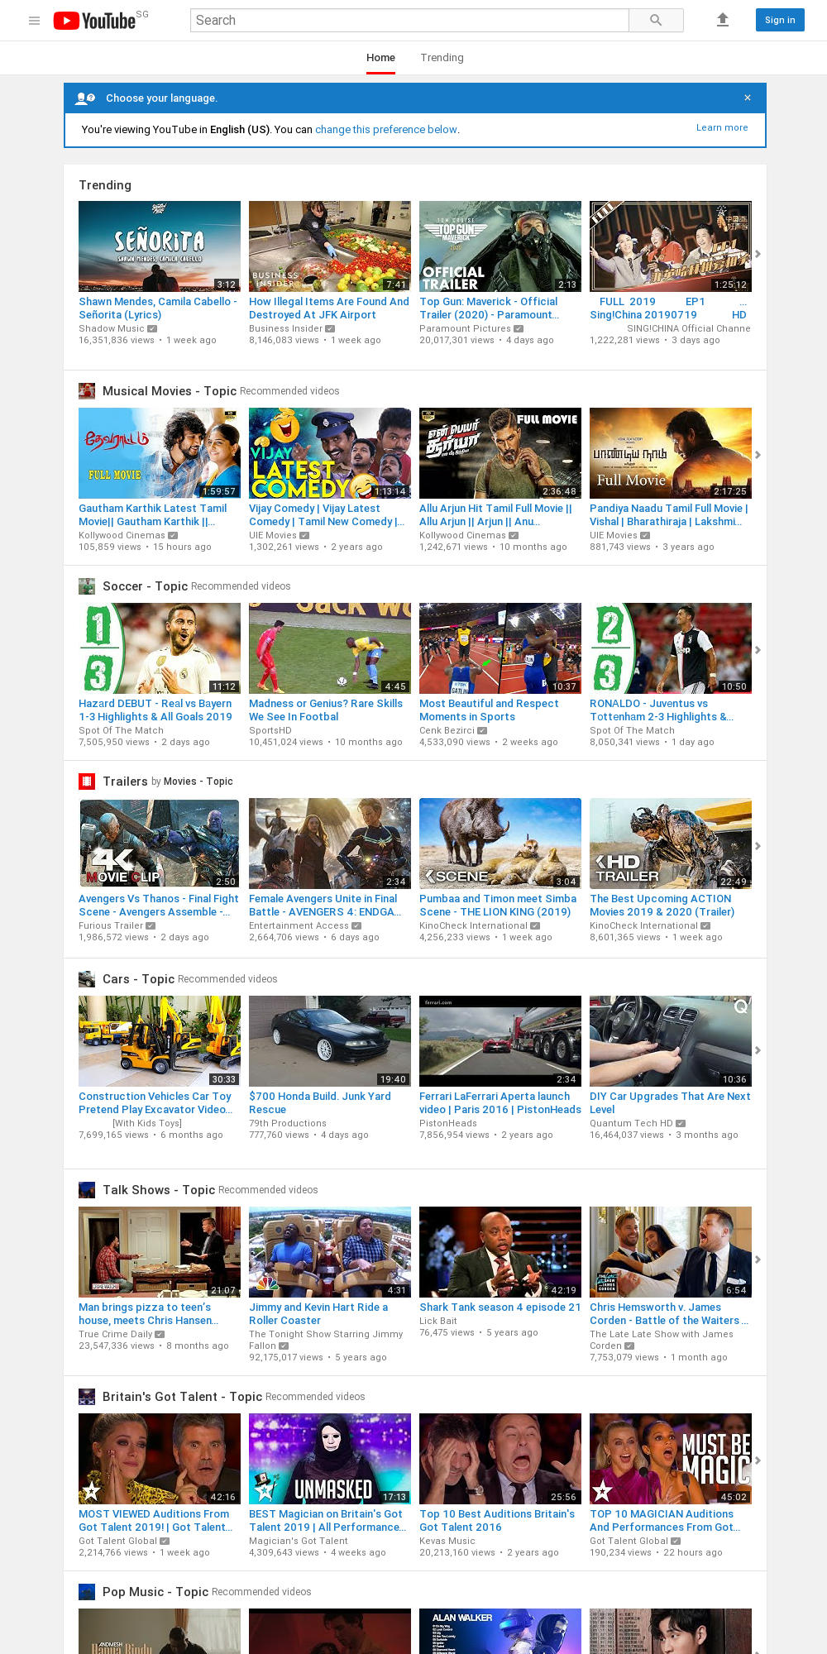The height and width of the screenshot is (1654, 827).
Task: Switch to the Trending tab
Action: tap(442, 58)
